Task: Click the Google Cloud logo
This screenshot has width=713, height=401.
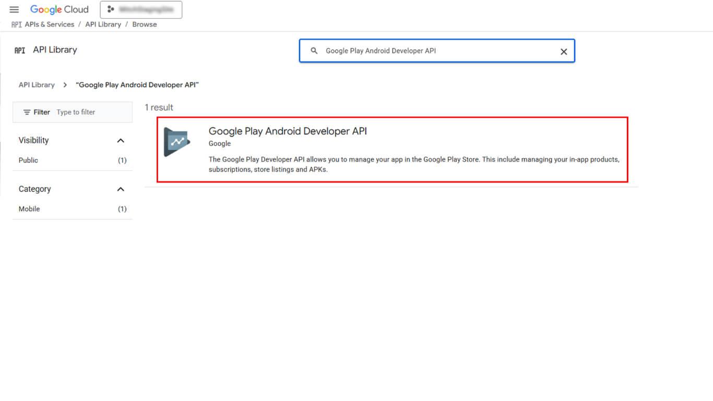Action: pos(60,9)
